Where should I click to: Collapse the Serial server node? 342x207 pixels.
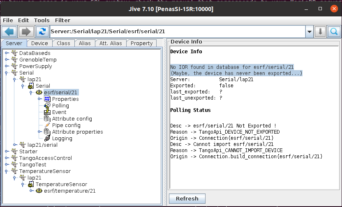coord(7,73)
